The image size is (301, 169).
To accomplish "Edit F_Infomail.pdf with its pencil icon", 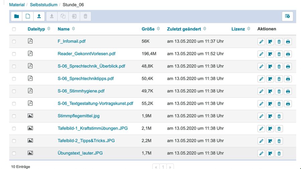I will (x=261, y=42).
